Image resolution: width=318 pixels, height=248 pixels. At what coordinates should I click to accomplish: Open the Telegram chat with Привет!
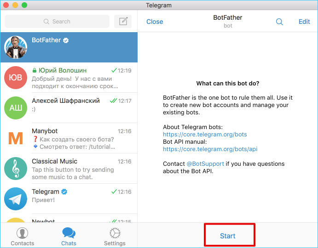point(69,199)
